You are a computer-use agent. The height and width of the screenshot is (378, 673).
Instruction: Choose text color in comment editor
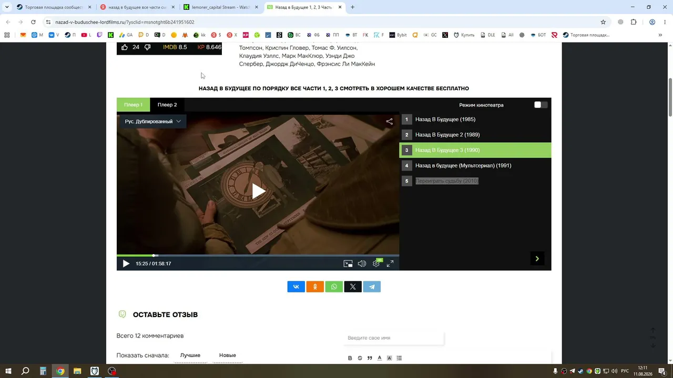380,358
